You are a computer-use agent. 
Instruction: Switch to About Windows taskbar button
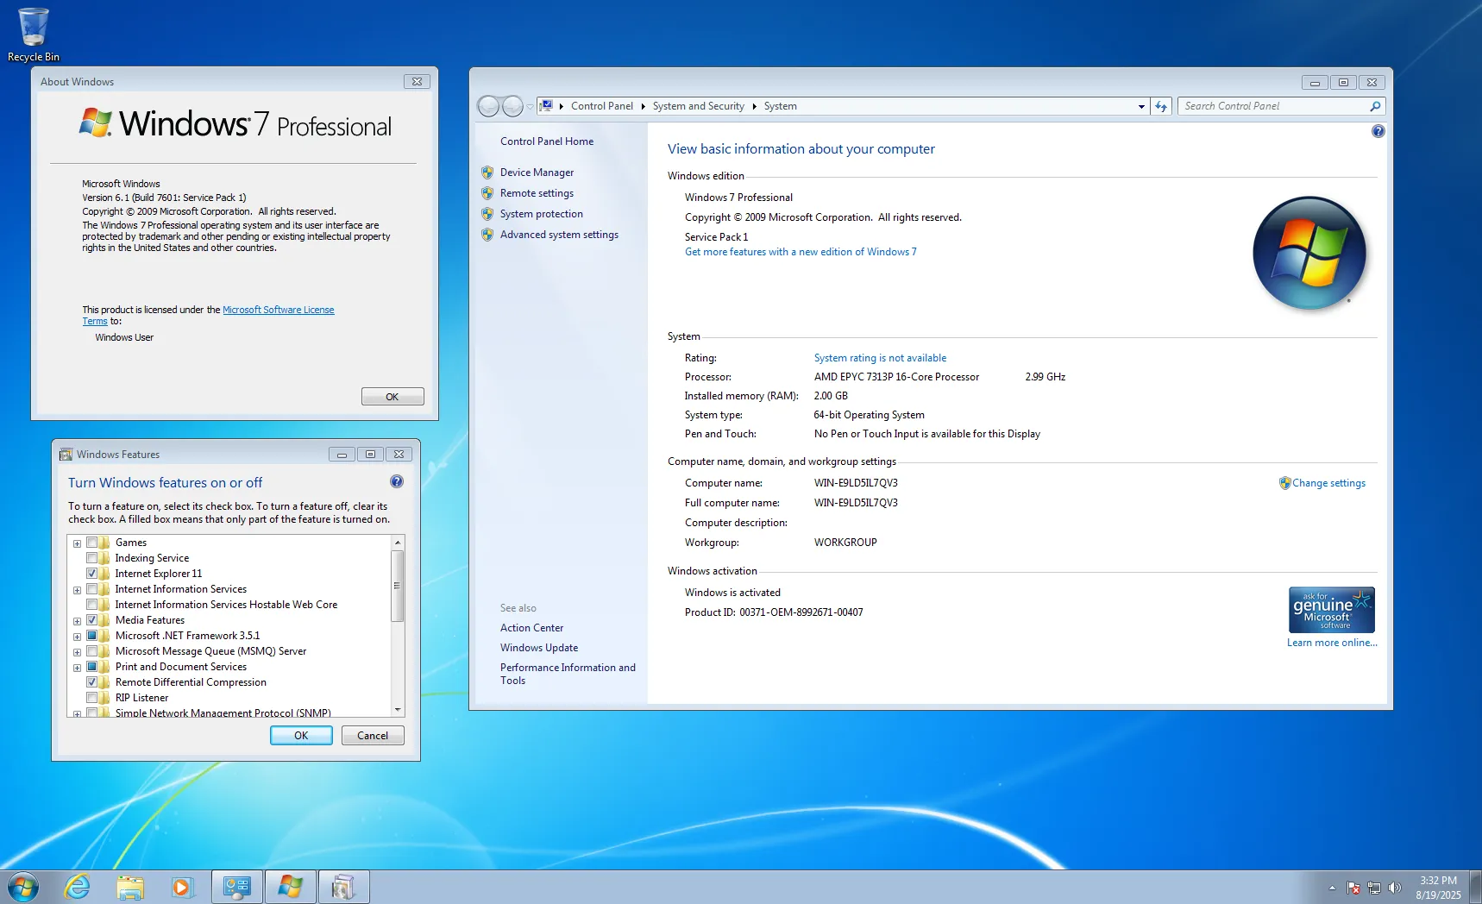click(291, 887)
